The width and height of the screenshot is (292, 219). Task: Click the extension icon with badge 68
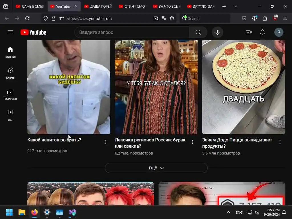click(x=275, y=18)
